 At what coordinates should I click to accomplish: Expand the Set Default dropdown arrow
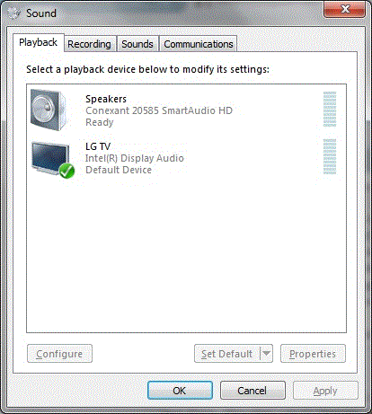click(x=266, y=354)
